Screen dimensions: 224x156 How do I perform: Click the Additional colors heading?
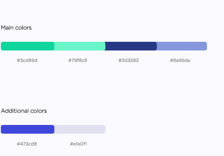[24, 111]
